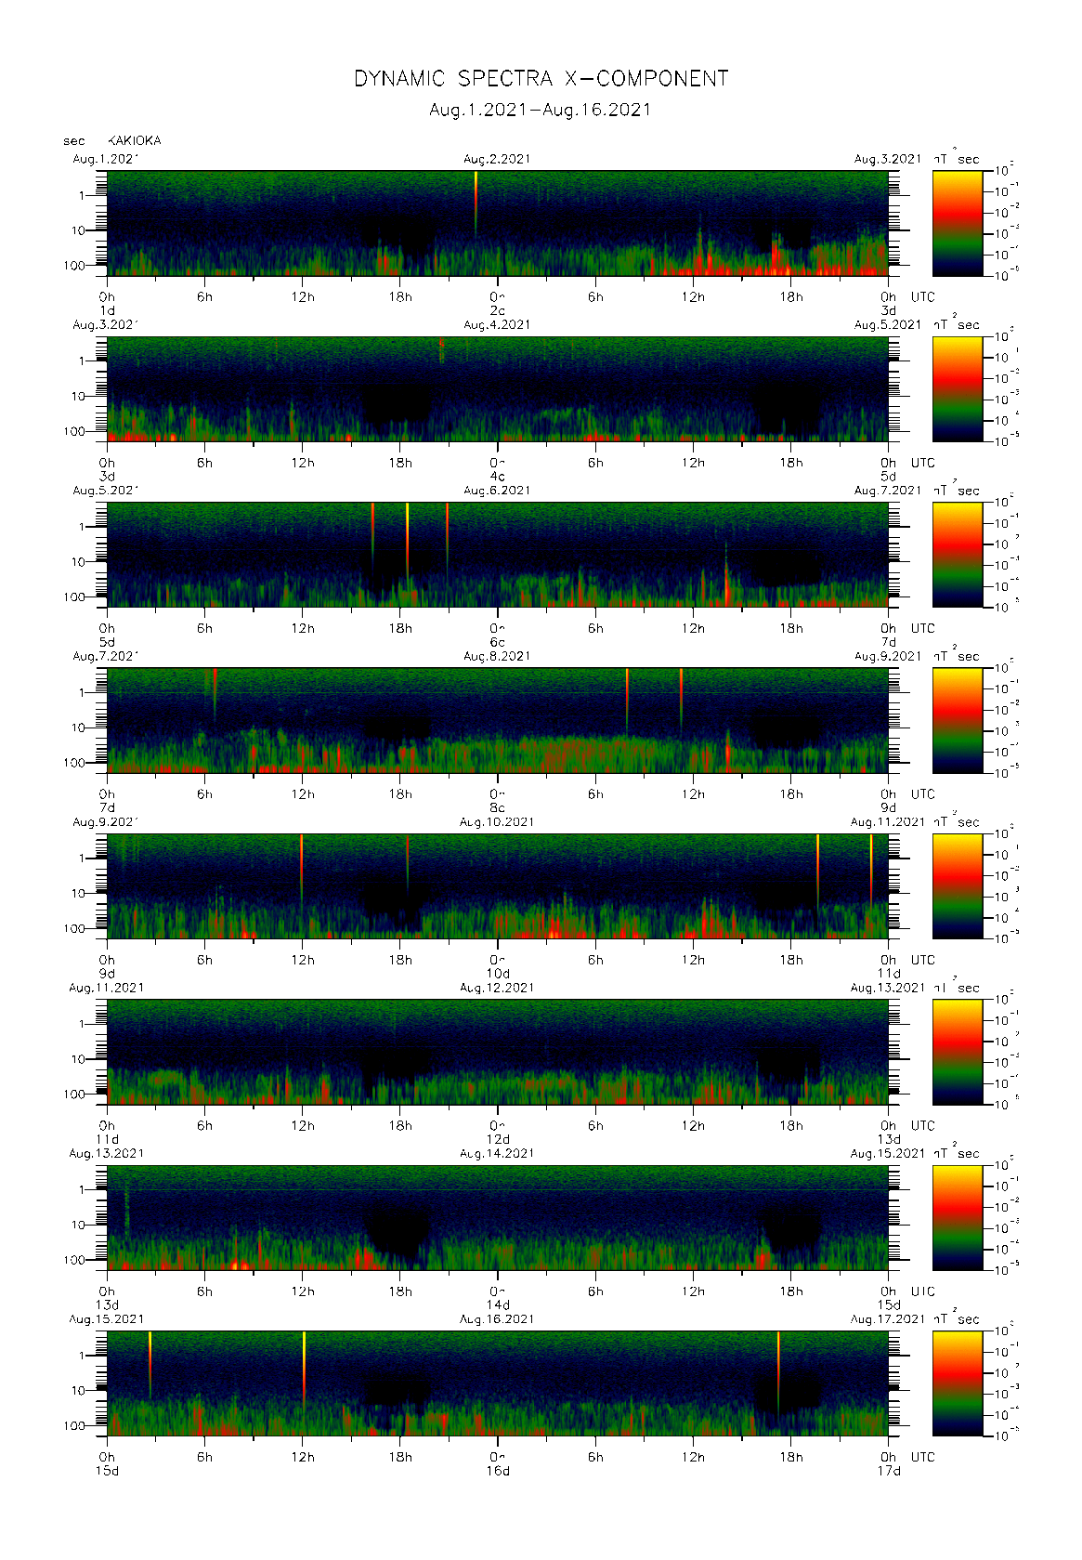The width and height of the screenshot is (1082, 1560).
Task: Click the "1d" day label under the first panel
Action: click(x=107, y=310)
